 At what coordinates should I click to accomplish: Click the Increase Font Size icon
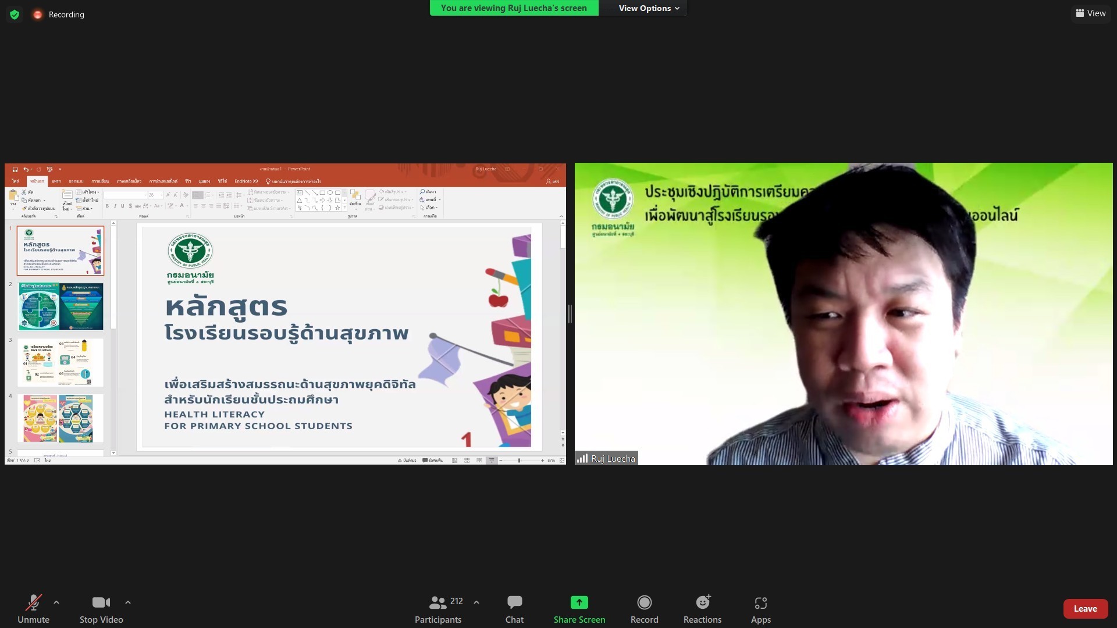click(x=168, y=195)
